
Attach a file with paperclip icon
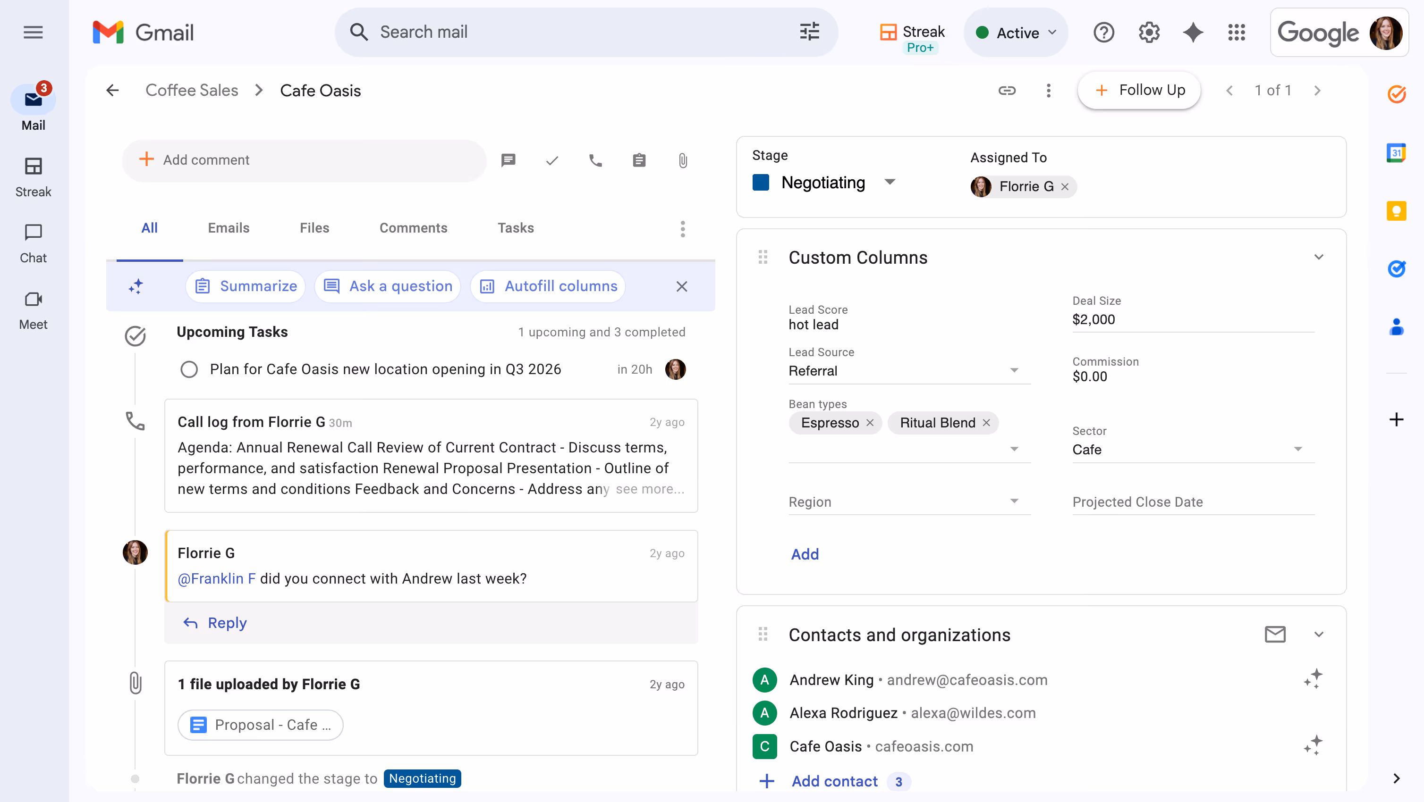(x=683, y=160)
